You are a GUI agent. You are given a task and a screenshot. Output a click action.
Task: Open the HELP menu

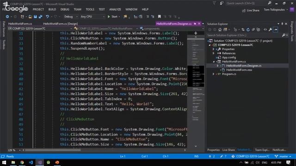click(145, 9)
